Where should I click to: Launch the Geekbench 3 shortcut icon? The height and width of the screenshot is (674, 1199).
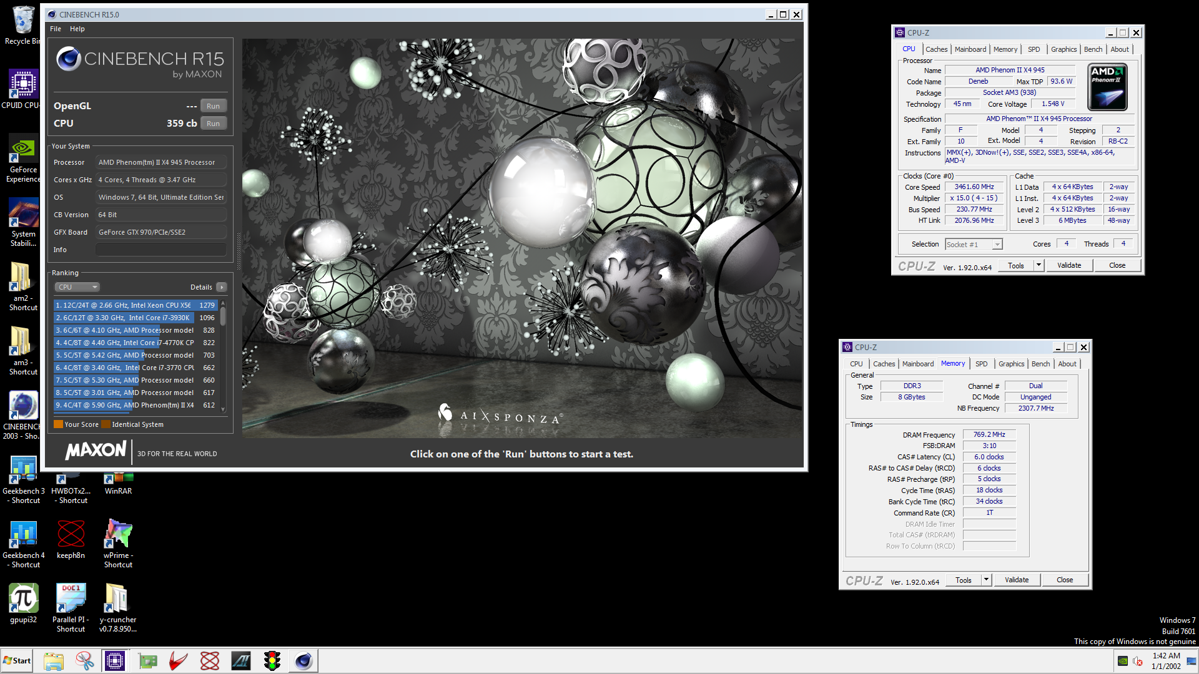point(24,479)
